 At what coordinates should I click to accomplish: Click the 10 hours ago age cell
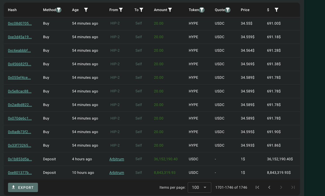click(83, 172)
